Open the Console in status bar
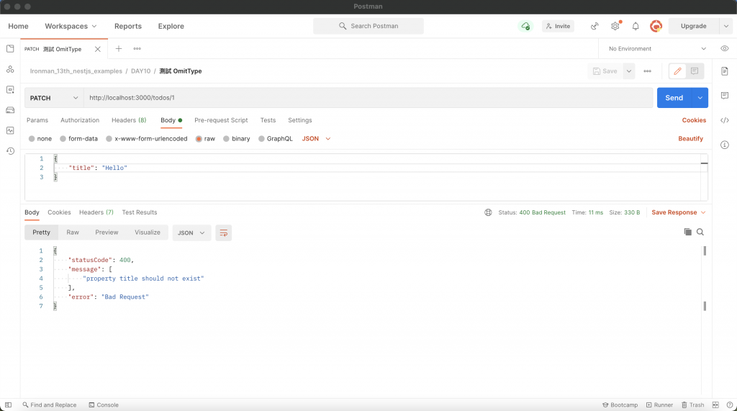 click(x=104, y=405)
